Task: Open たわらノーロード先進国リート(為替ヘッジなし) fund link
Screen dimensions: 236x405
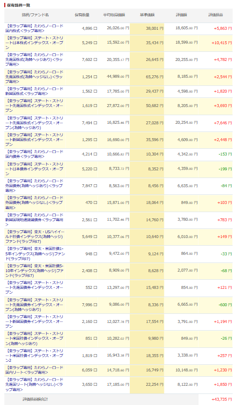Action: pos(35,384)
